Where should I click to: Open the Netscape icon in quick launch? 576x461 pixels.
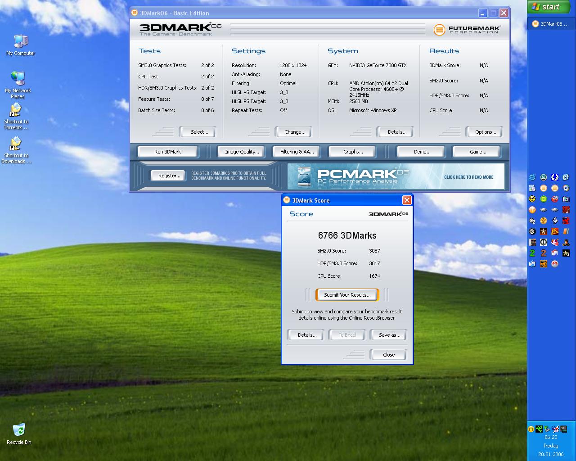click(544, 177)
